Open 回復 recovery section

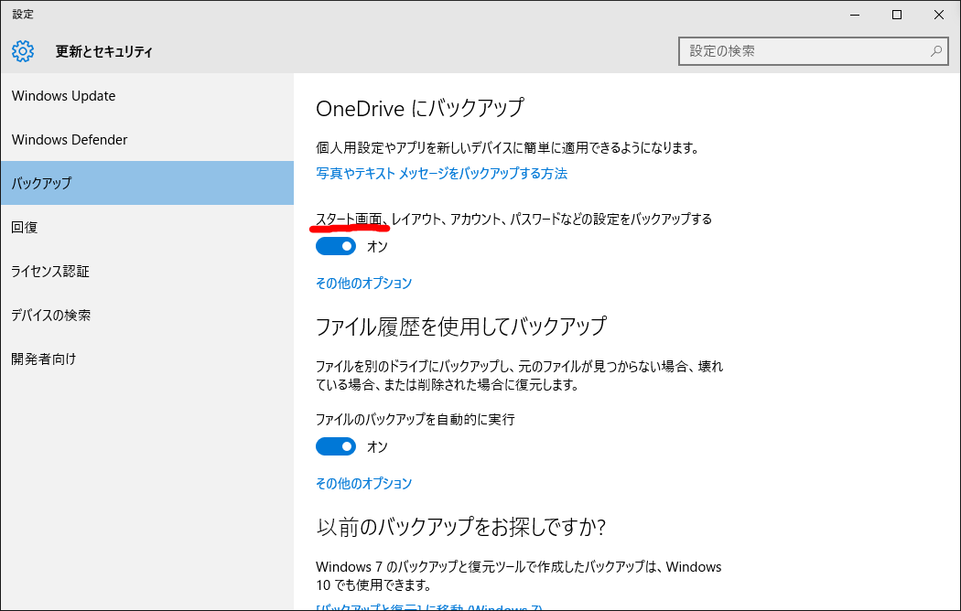point(147,227)
